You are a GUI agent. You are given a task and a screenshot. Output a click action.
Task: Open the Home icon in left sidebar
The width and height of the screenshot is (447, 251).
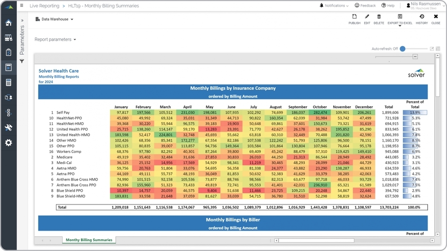pyautogui.click(x=8, y=23)
